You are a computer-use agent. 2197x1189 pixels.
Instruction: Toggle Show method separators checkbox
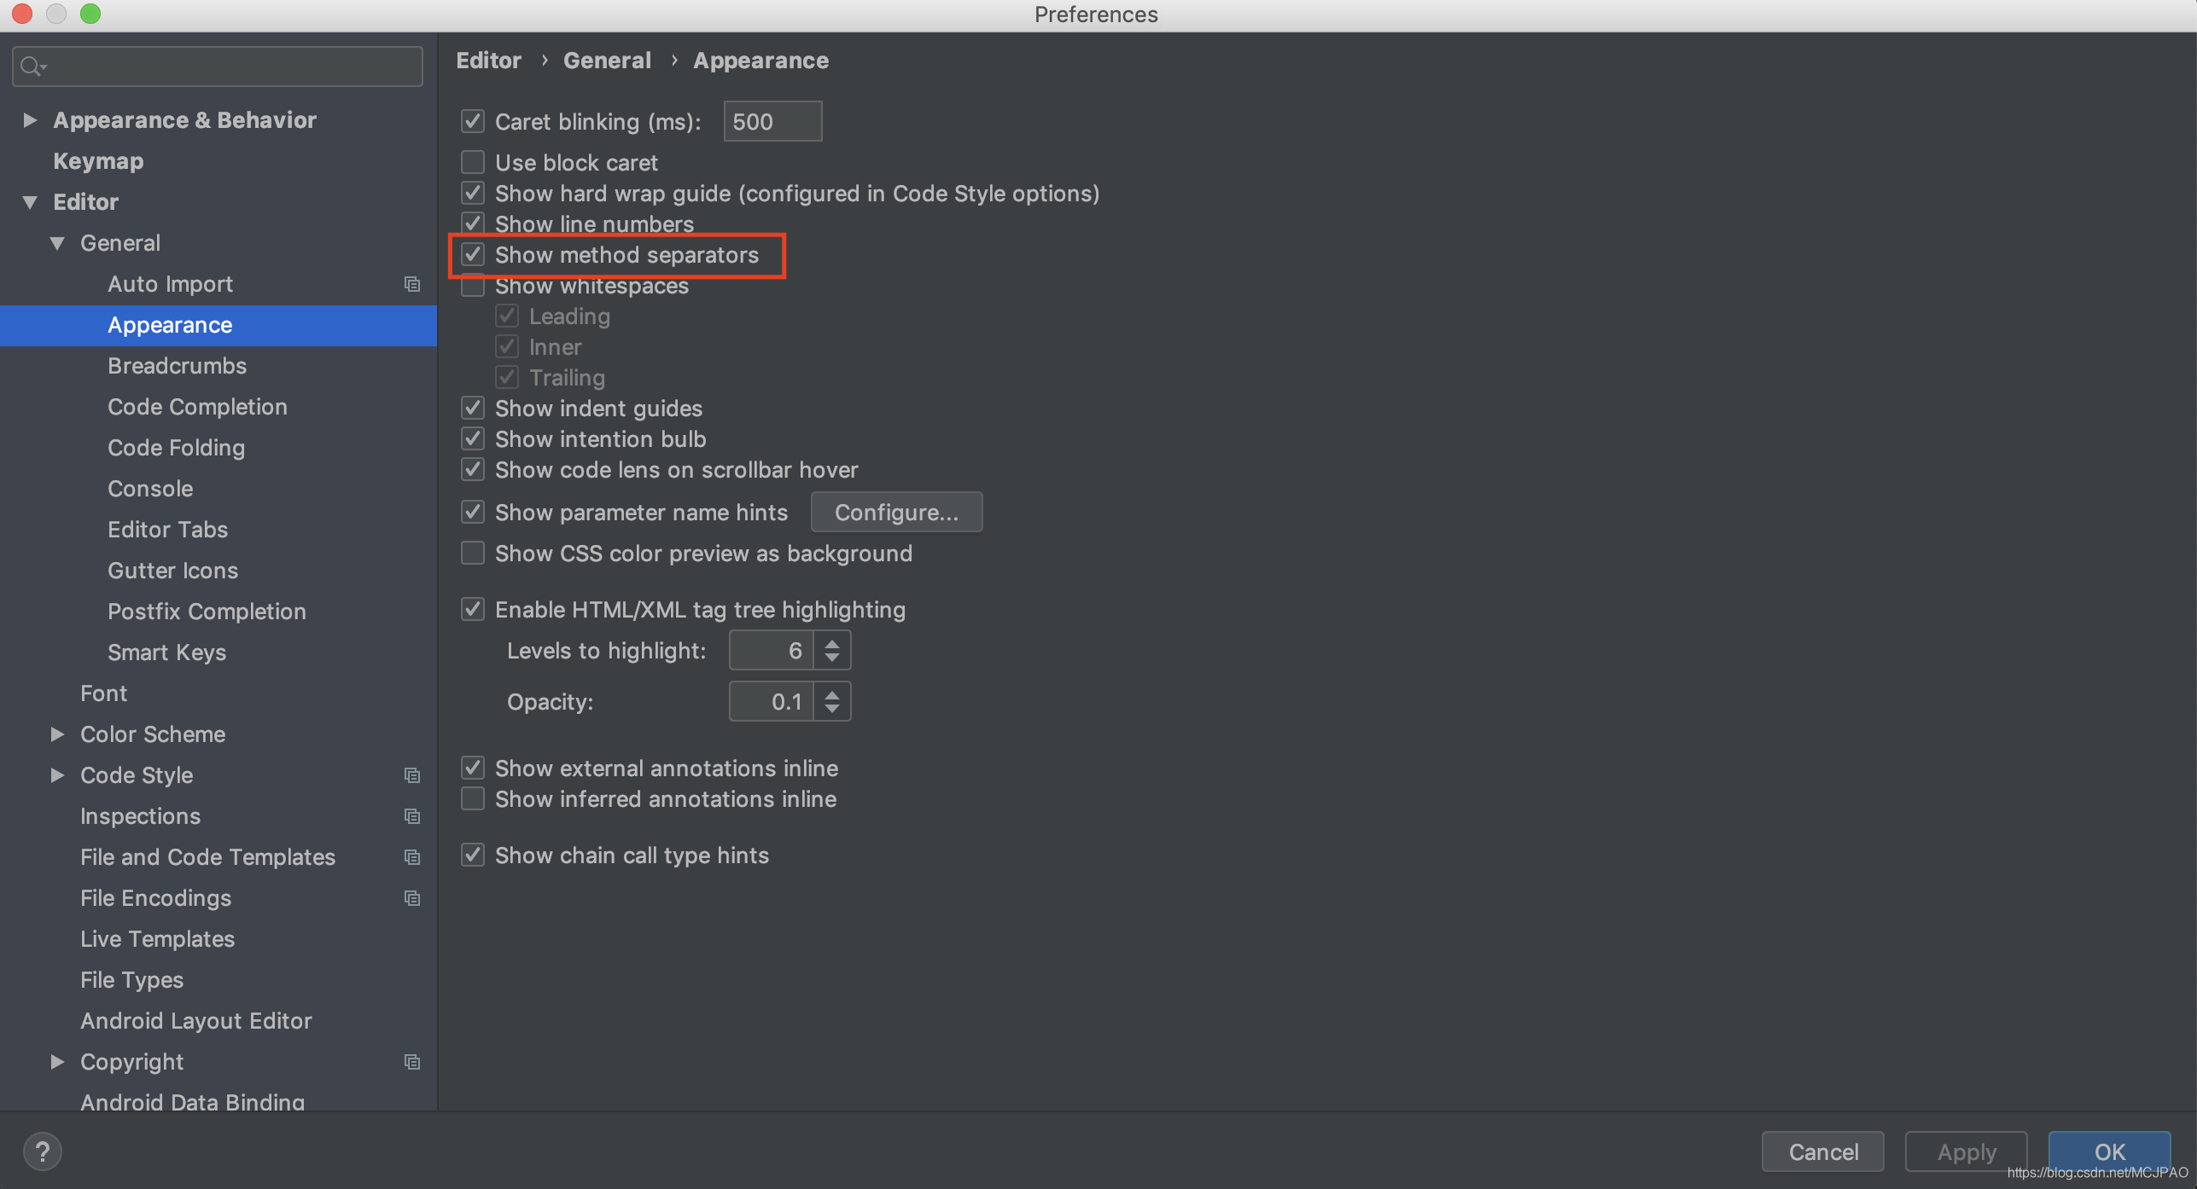pyautogui.click(x=472, y=253)
